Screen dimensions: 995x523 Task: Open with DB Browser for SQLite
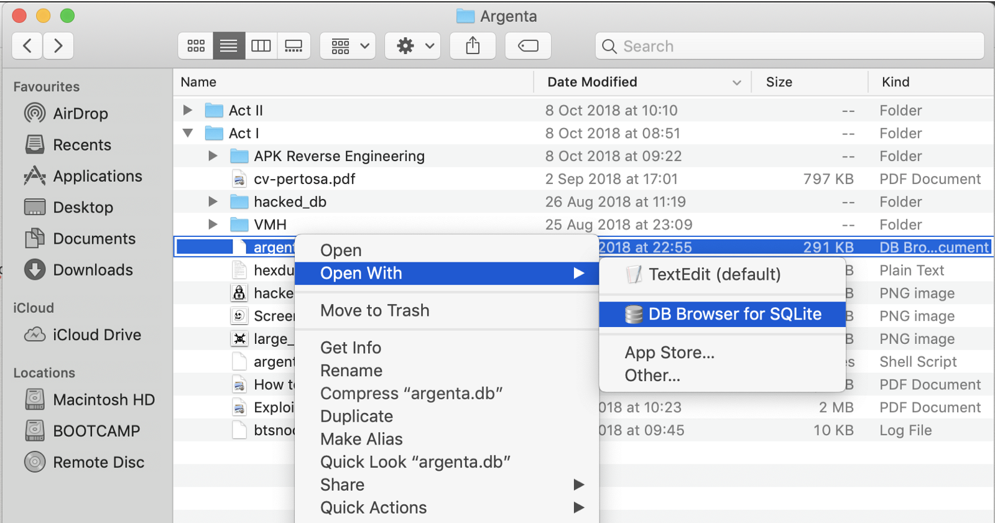[x=723, y=314]
